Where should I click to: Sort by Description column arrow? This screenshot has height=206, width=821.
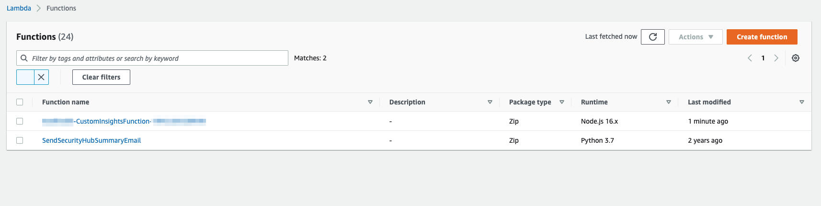490,102
